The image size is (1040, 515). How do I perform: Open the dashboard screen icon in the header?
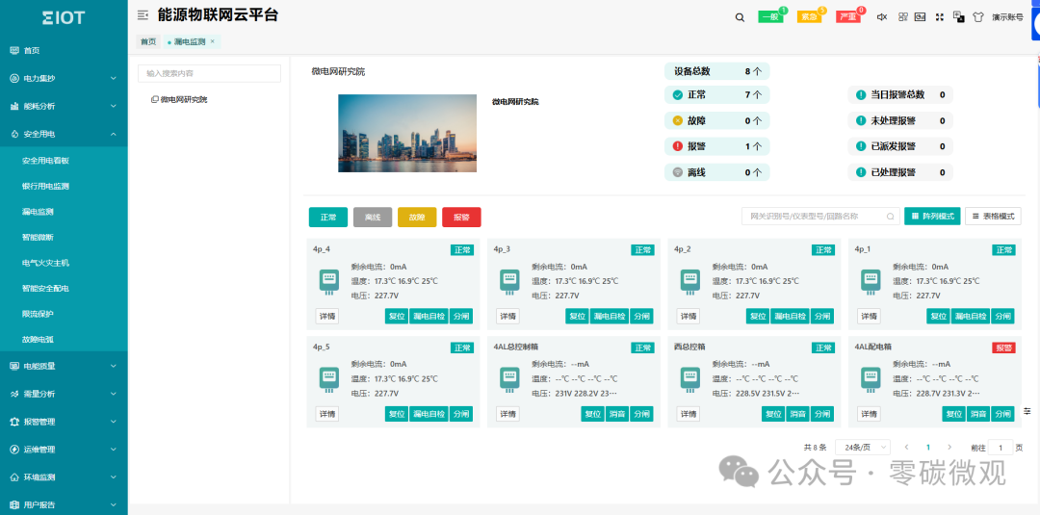(x=920, y=17)
